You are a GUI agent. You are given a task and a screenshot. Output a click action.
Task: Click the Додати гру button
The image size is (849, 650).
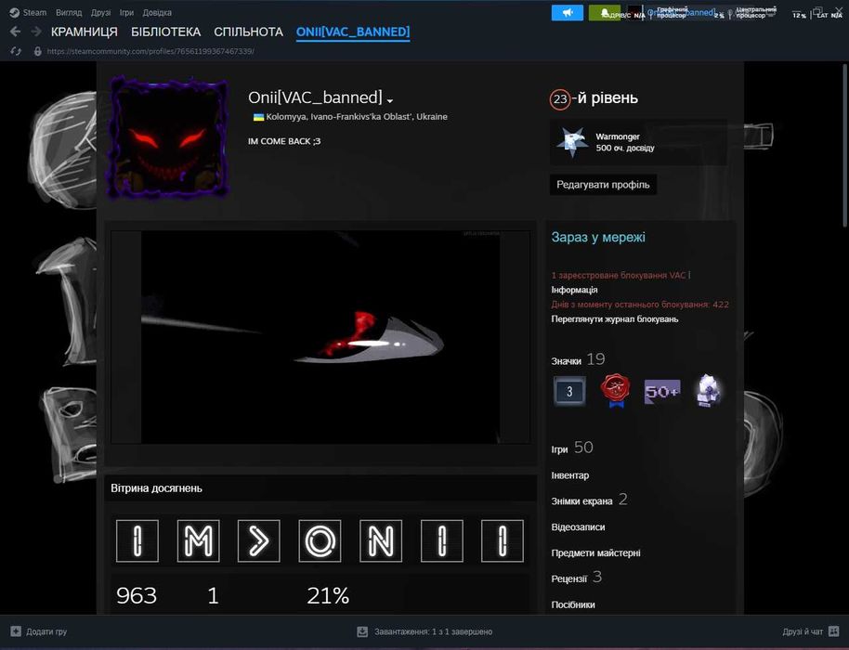[39, 631]
